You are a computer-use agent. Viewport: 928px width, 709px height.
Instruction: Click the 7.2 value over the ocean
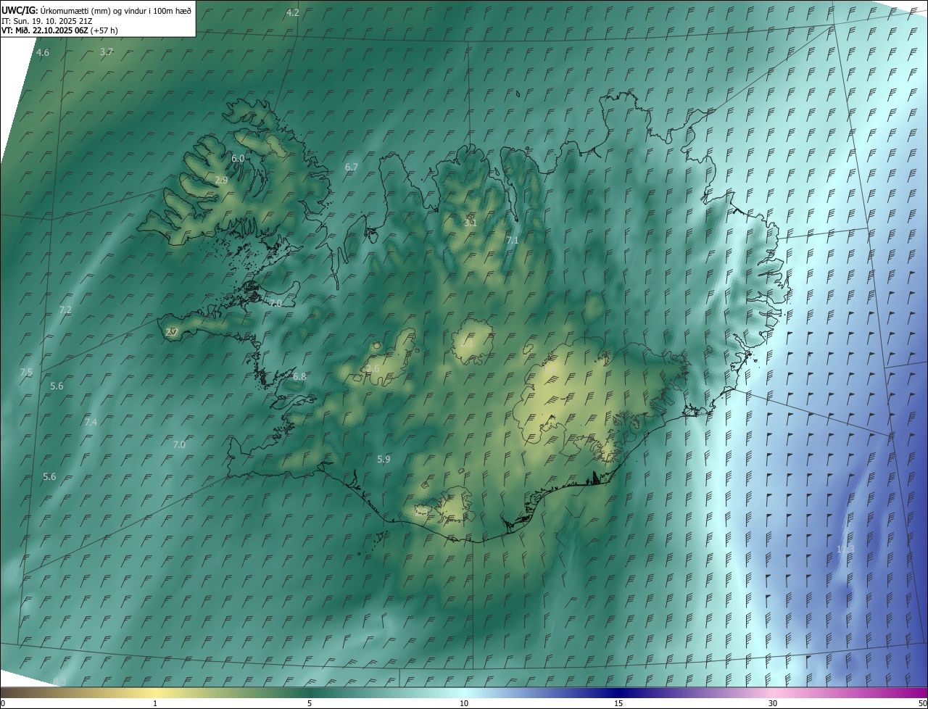tap(65, 310)
